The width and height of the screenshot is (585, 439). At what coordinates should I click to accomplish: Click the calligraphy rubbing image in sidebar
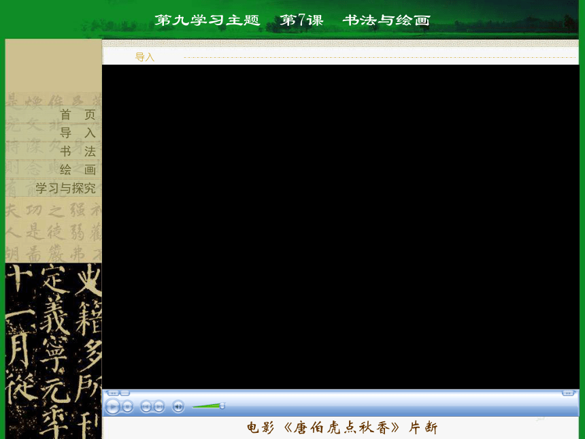tap(53, 351)
